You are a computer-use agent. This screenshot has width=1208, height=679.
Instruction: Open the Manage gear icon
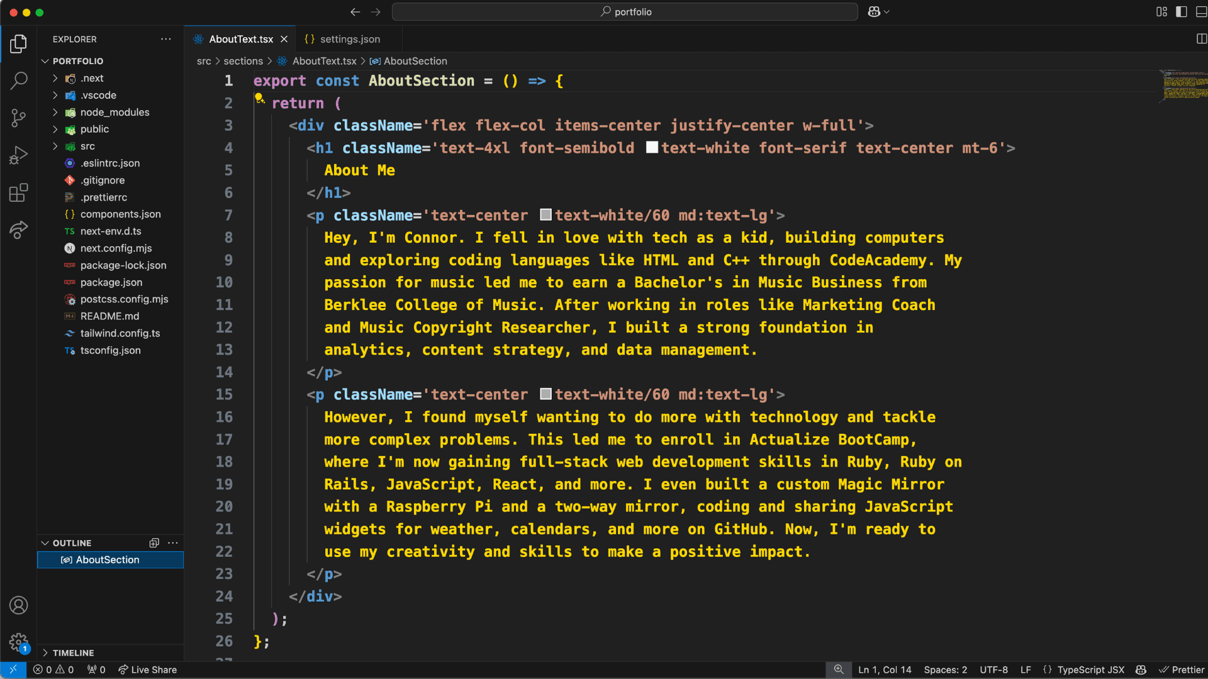(x=19, y=642)
